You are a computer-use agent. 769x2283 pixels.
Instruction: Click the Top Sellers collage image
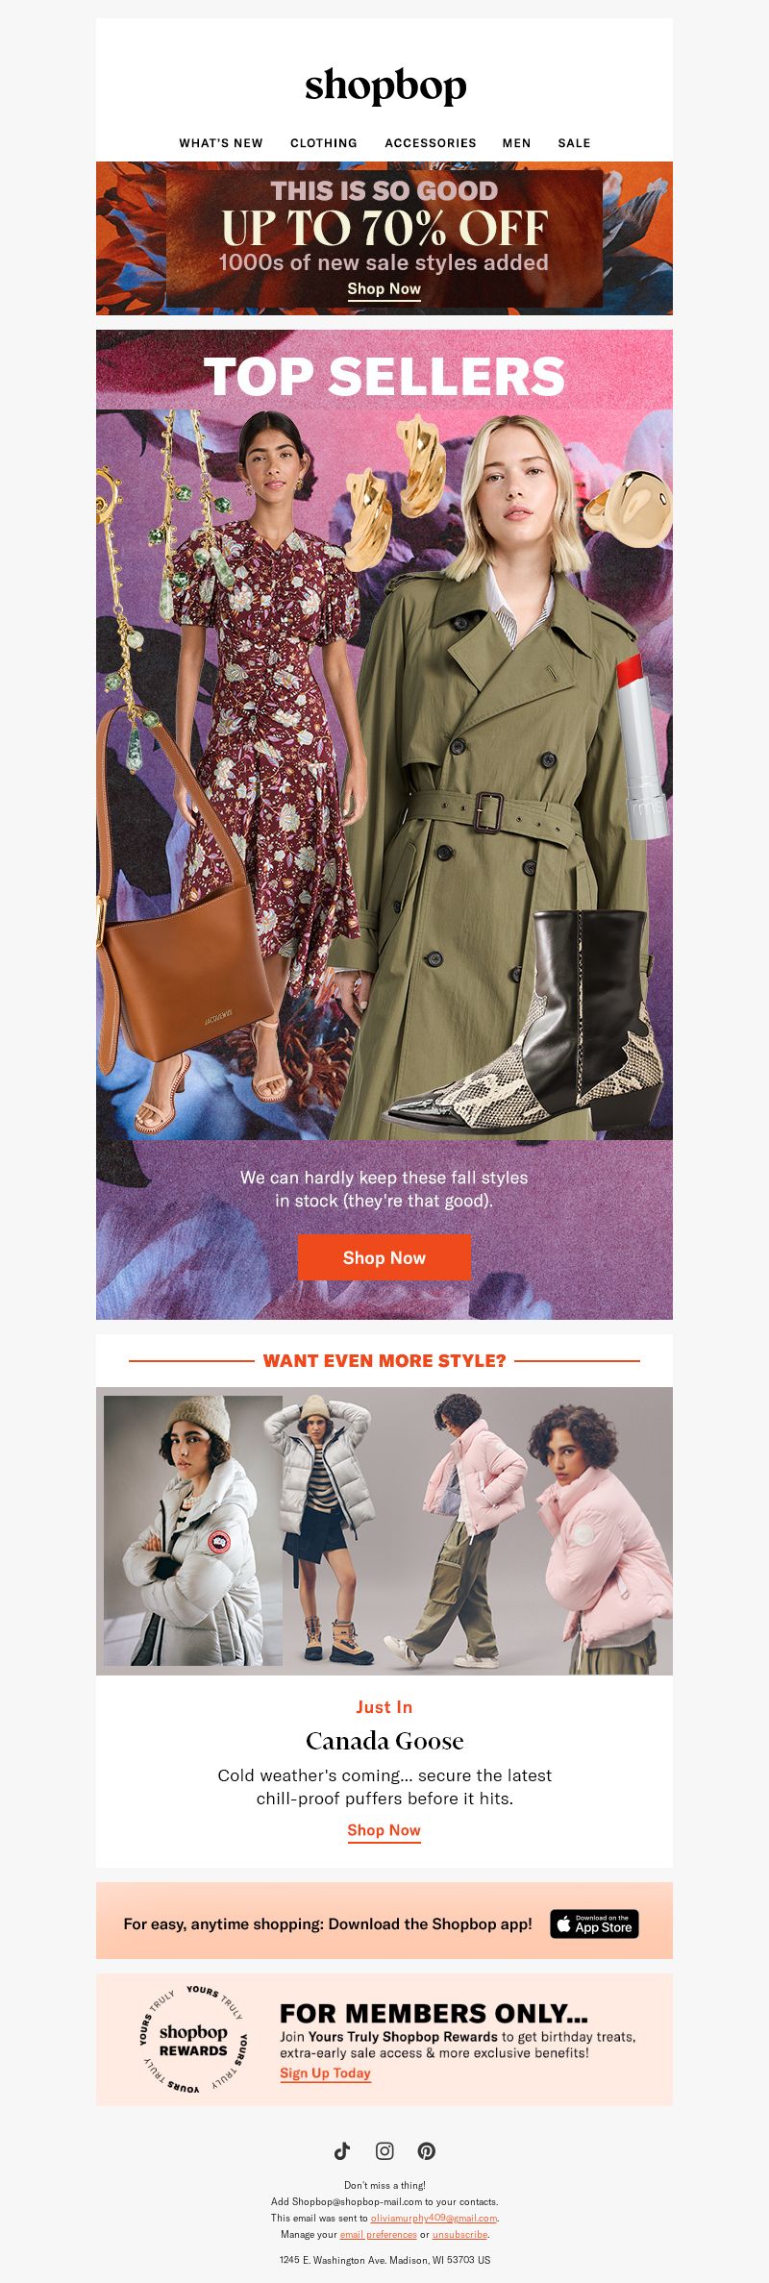coord(384,775)
